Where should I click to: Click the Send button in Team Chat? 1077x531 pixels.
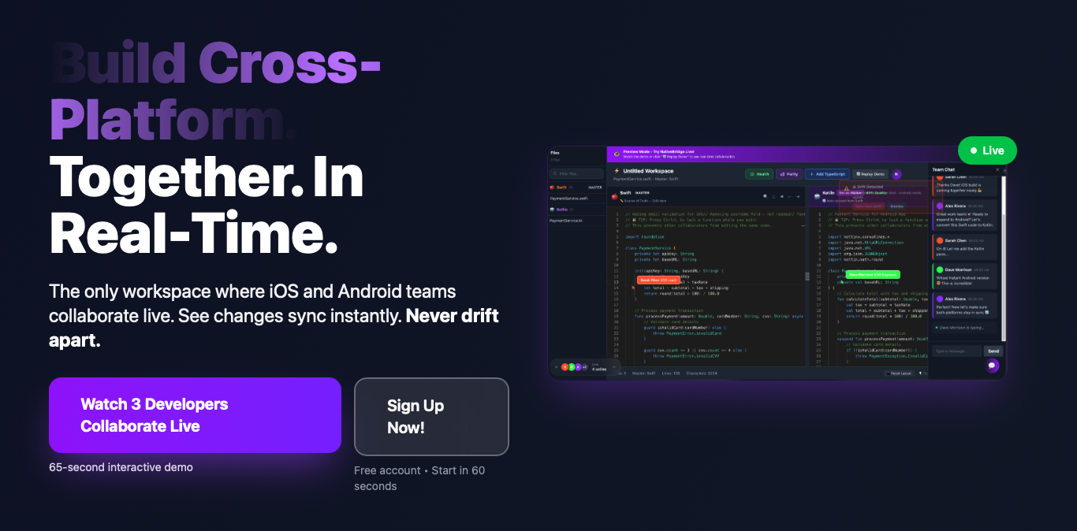[x=993, y=351]
